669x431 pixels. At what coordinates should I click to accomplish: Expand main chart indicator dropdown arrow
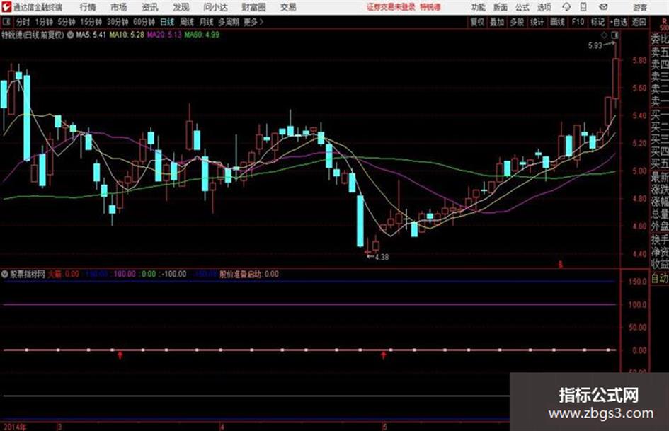click(x=70, y=35)
